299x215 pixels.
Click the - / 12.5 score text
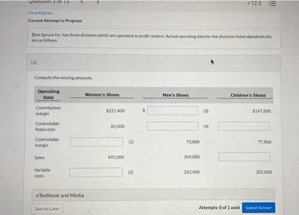pyautogui.click(x=253, y=3)
